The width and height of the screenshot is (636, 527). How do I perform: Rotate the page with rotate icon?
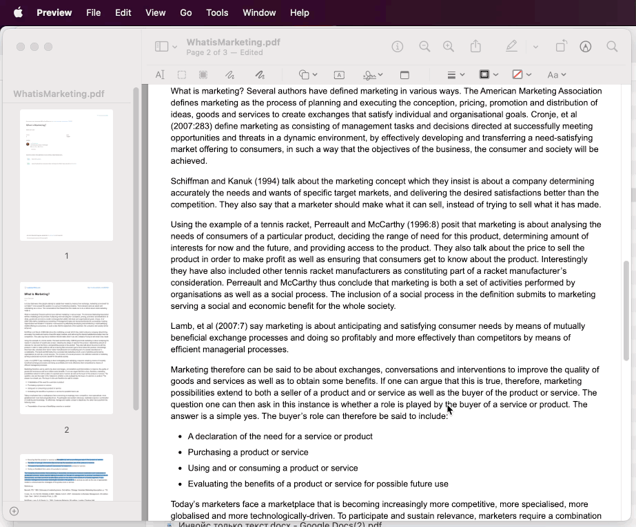[561, 47]
